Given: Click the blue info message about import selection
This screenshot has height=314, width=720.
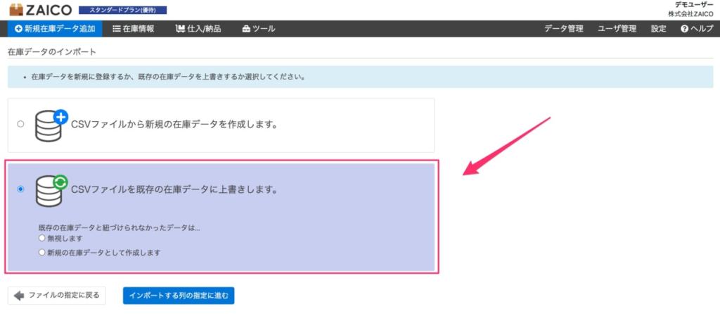Looking at the screenshot, I should pyautogui.click(x=360, y=77).
